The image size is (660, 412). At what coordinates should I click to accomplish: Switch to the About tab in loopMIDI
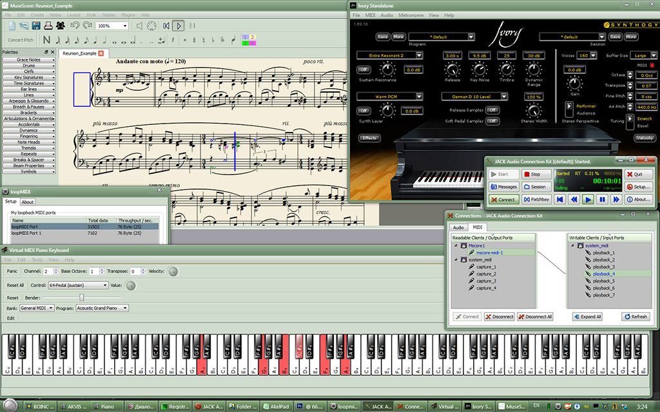pos(27,201)
